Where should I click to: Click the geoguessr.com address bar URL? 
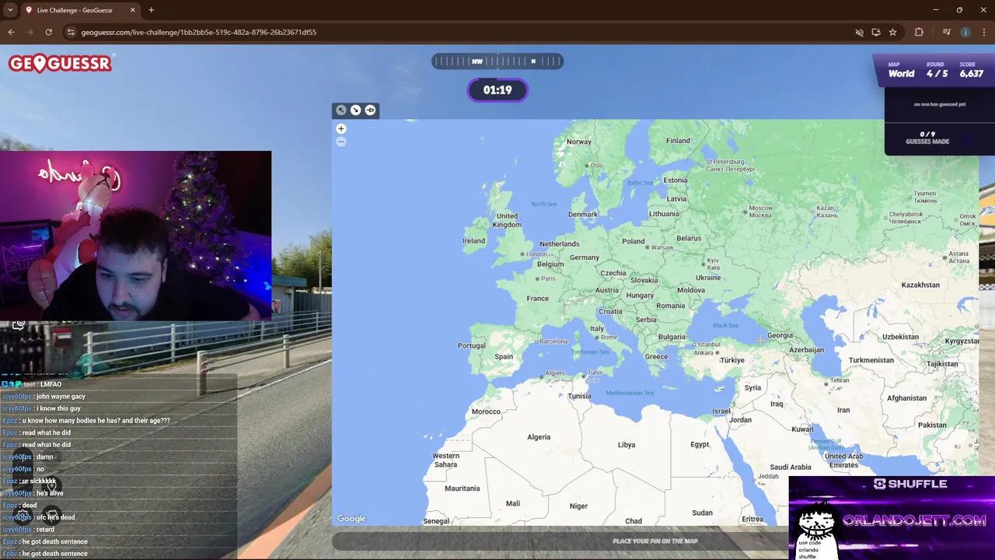click(x=198, y=32)
